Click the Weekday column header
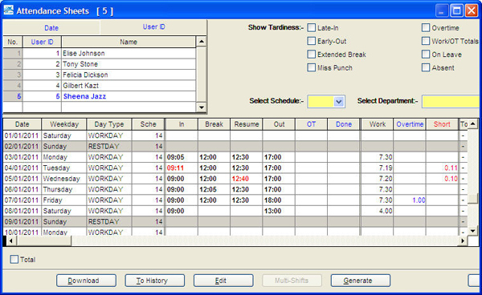The image size is (482, 295). point(64,124)
